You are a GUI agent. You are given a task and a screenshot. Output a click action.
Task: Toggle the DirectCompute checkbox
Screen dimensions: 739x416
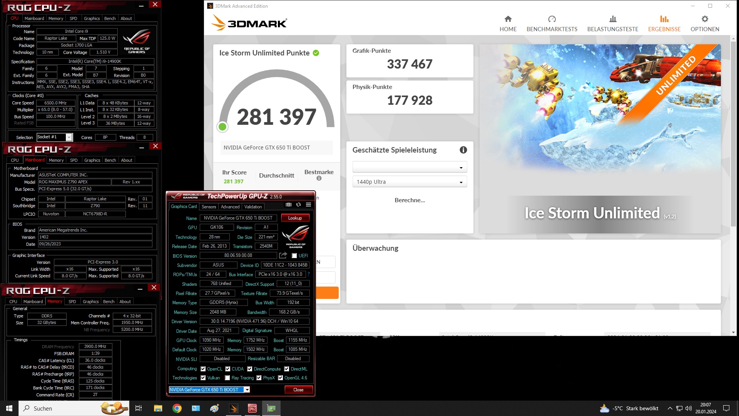[250, 369]
